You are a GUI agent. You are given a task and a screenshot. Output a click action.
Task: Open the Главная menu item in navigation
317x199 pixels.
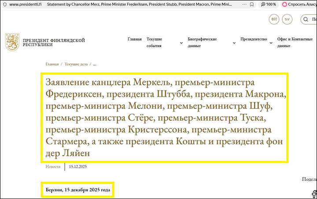(x=134, y=39)
